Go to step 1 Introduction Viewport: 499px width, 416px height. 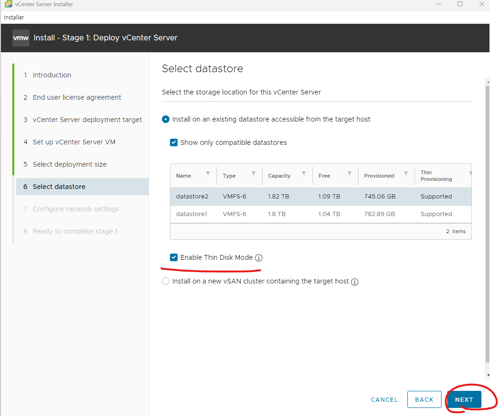point(52,75)
